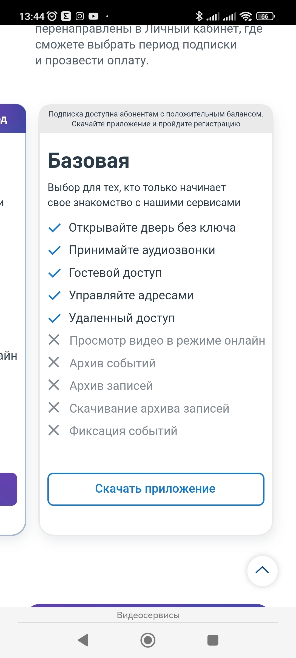Tap the Instagram notification icon
296x658 pixels.
(80, 16)
